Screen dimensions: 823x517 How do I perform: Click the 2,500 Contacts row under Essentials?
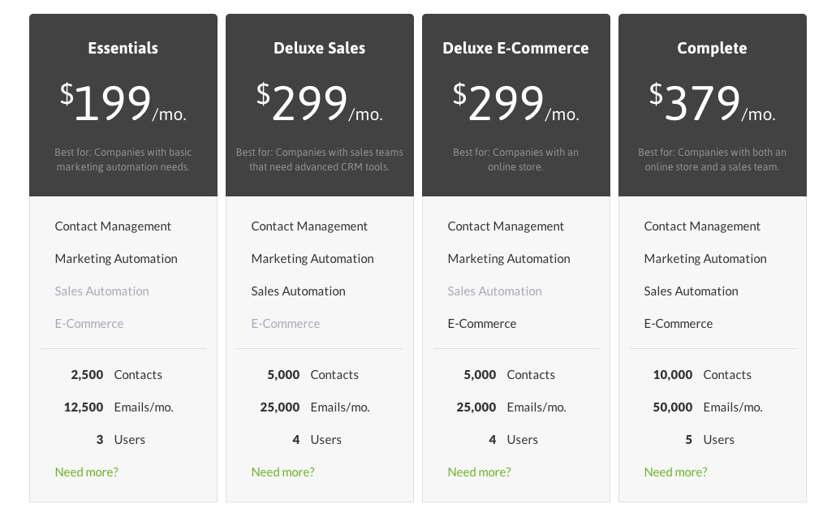tap(117, 374)
